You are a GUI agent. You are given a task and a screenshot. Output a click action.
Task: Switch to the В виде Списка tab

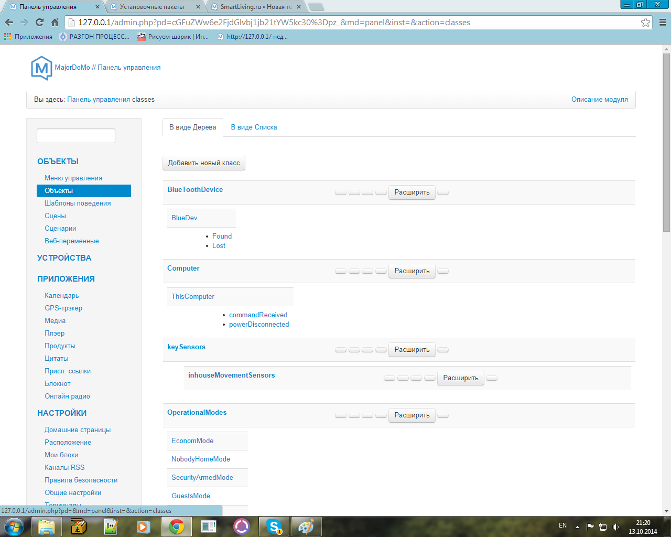254,127
